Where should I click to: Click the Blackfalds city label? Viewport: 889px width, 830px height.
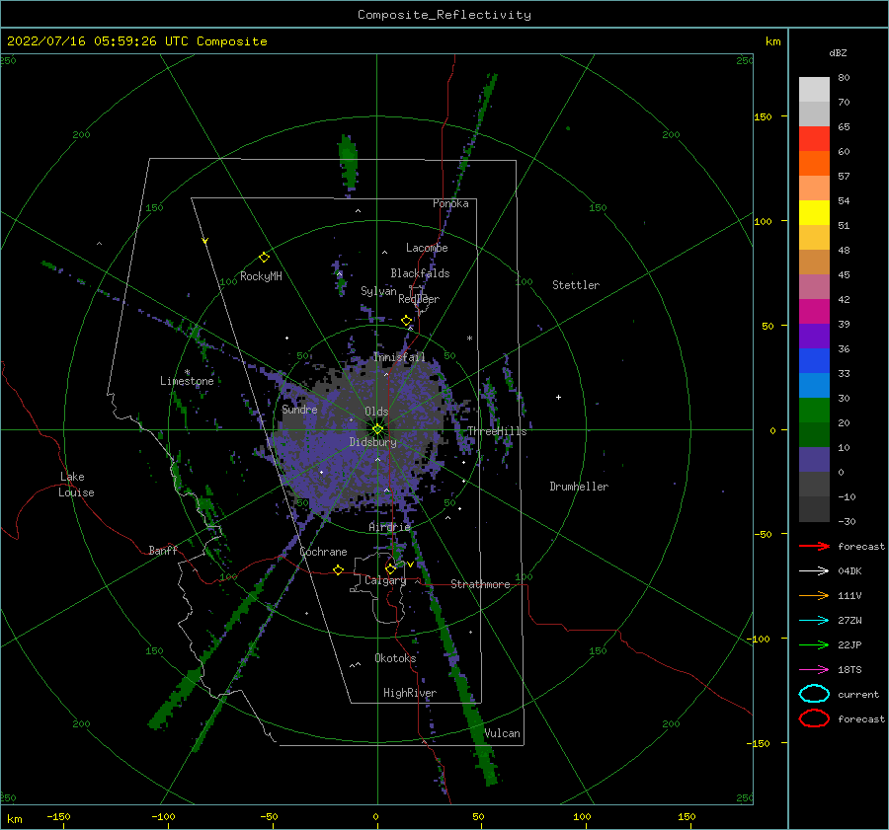(420, 273)
